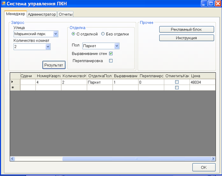The width and height of the screenshot is (222, 176).
Task: Click the horizontal scrollbar left arrow
Action: tap(12, 159)
